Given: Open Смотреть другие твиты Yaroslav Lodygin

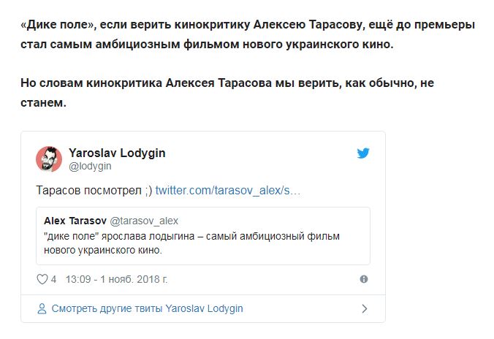Looking at the screenshot, I should click(147, 308).
